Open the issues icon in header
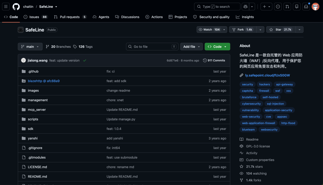The height and width of the screenshot is (185, 323). click(x=278, y=7)
